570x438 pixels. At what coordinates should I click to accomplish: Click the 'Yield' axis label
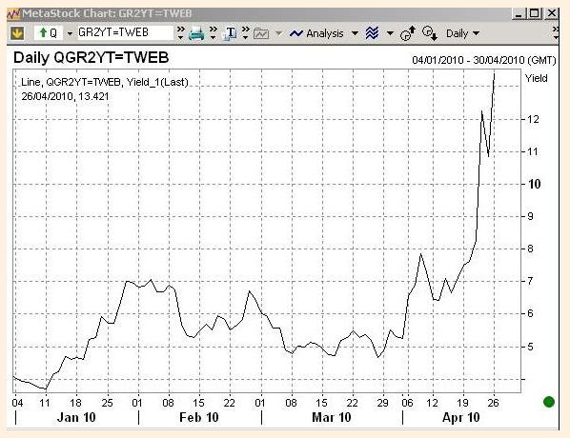(537, 78)
